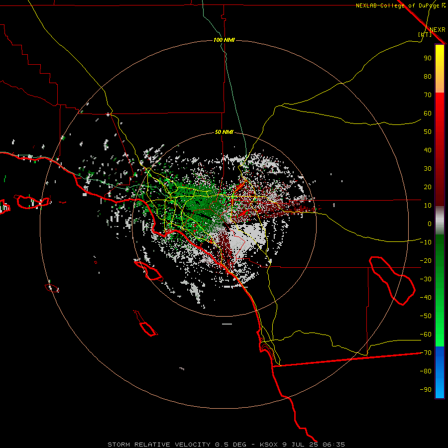This screenshot has height=448, width=448.
Task: Click the 20 value on velocity scale
Action: pyautogui.click(x=428, y=187)
